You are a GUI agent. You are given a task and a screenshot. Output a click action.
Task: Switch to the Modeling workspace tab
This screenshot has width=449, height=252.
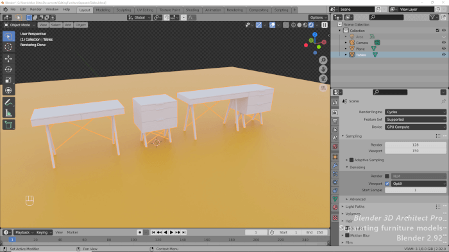pyautogui.click(x=103, y=10)
